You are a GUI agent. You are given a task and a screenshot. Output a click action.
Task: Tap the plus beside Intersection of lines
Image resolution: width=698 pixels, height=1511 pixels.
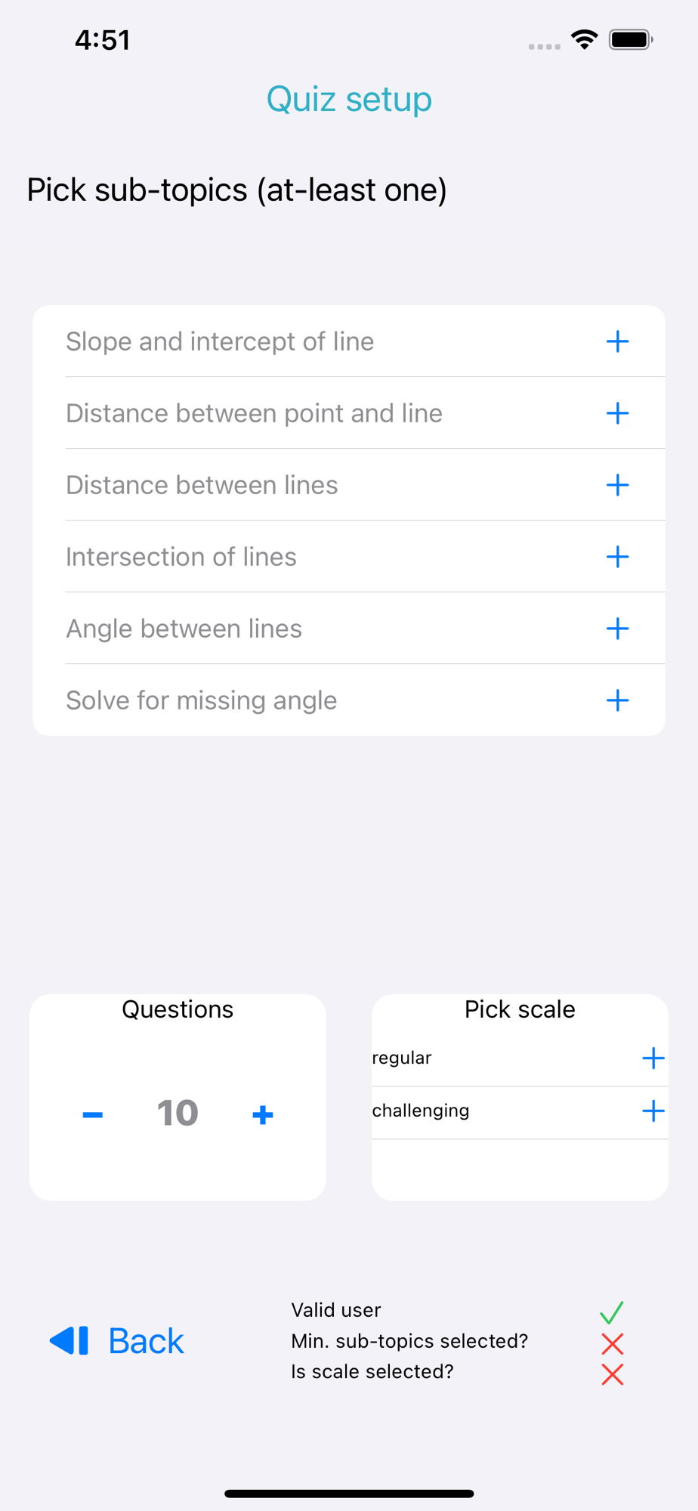617,557
